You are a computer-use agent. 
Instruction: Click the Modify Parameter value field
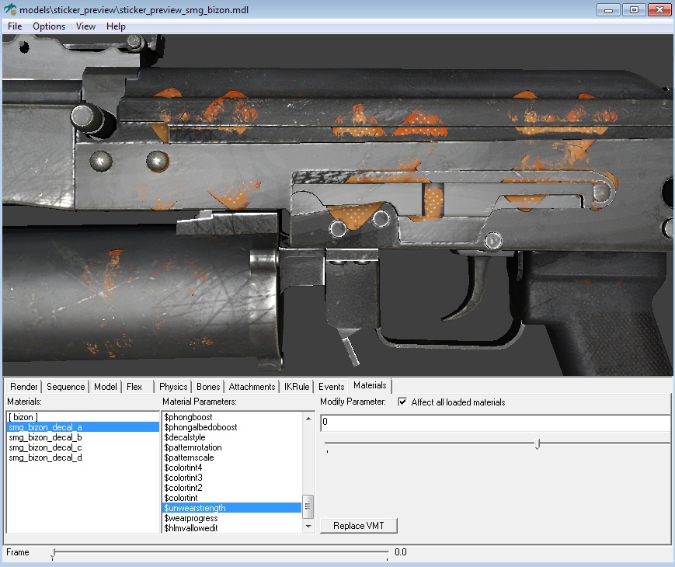tap(496, 423)
